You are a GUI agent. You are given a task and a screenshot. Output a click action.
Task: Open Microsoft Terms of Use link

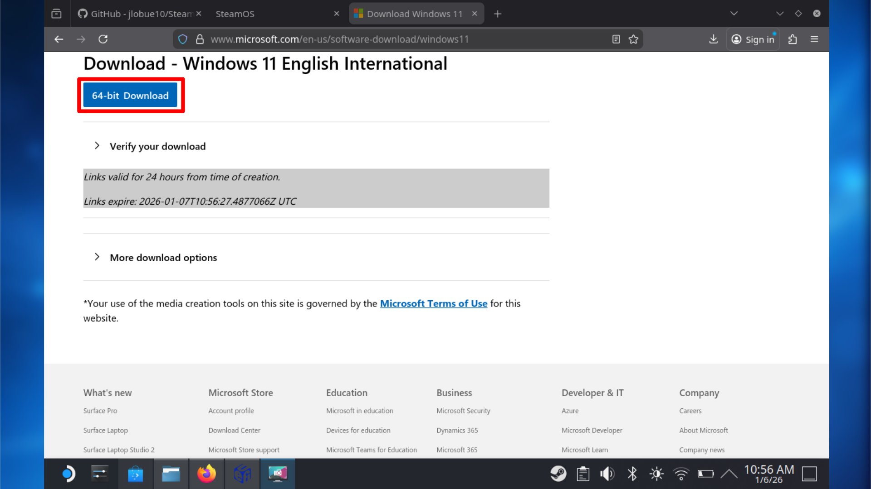(433, 303)
